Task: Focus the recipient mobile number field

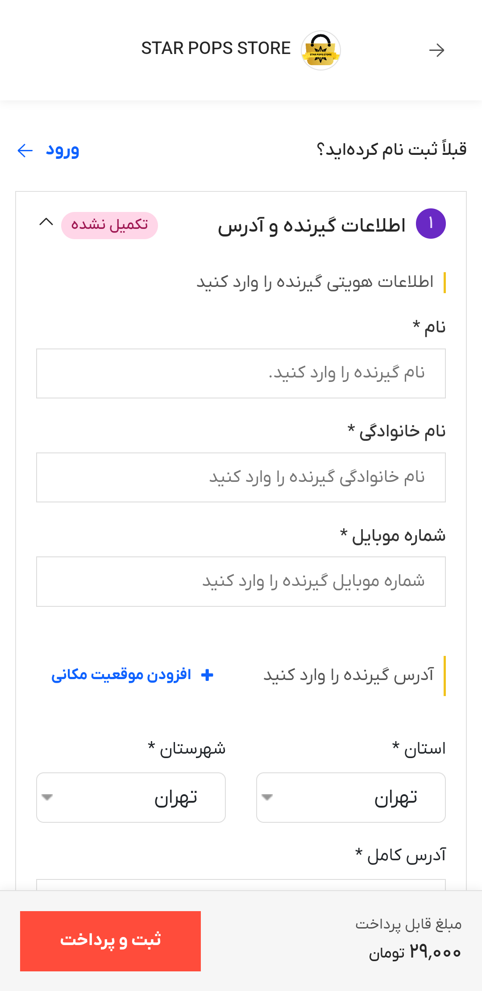Action: tap(241, 581)
